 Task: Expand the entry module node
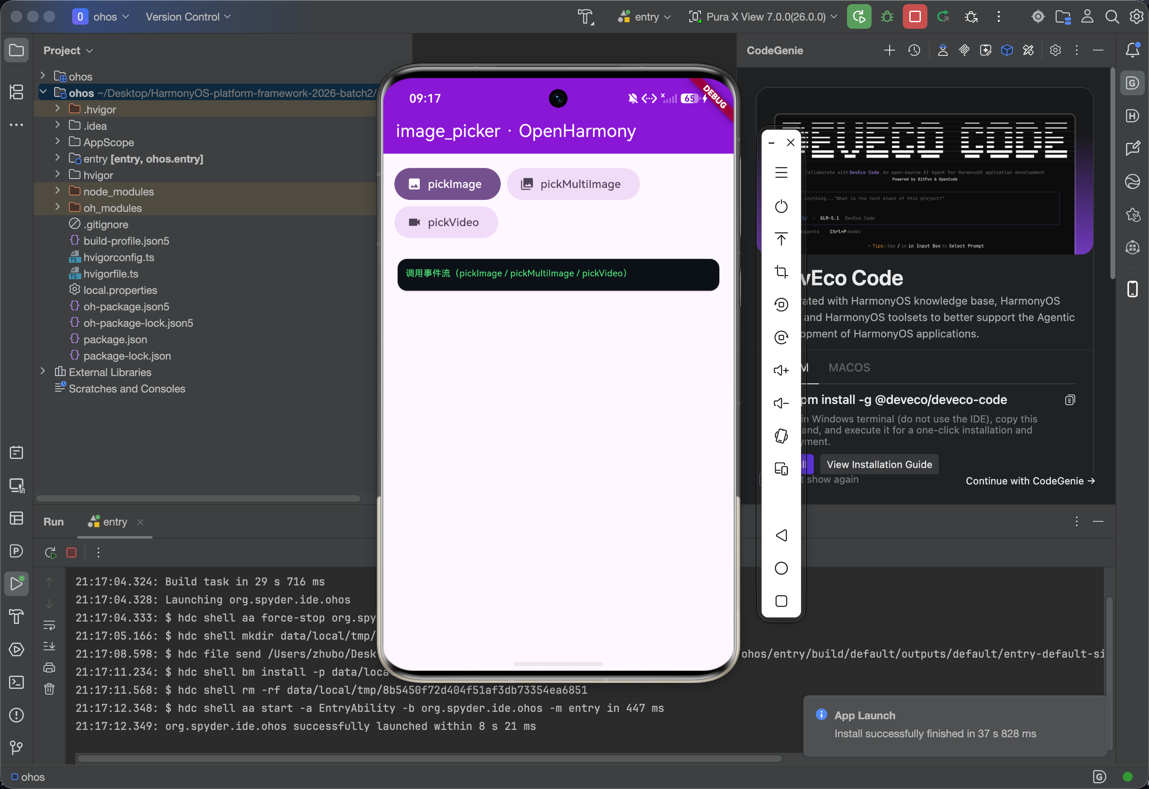[57, 158]
